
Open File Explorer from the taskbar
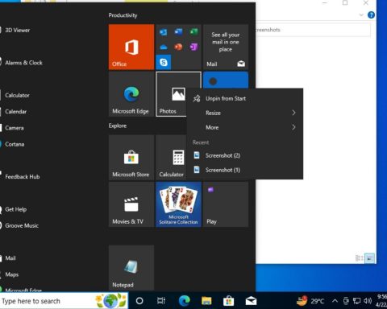(206, 301)
